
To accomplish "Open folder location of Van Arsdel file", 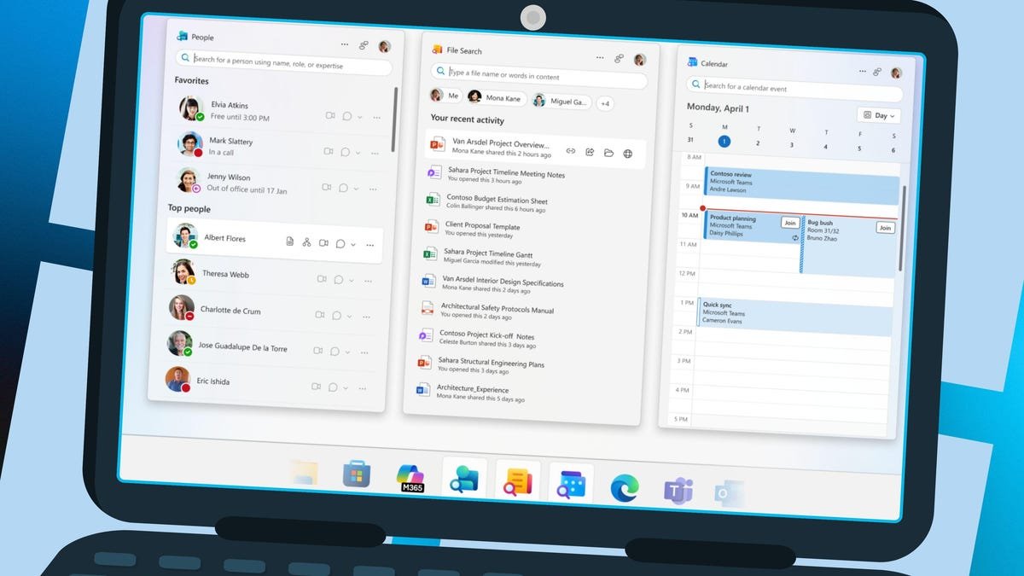I will click(x=608, y=152).
